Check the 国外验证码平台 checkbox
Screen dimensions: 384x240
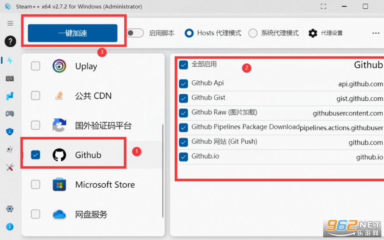tap(35, 125)
